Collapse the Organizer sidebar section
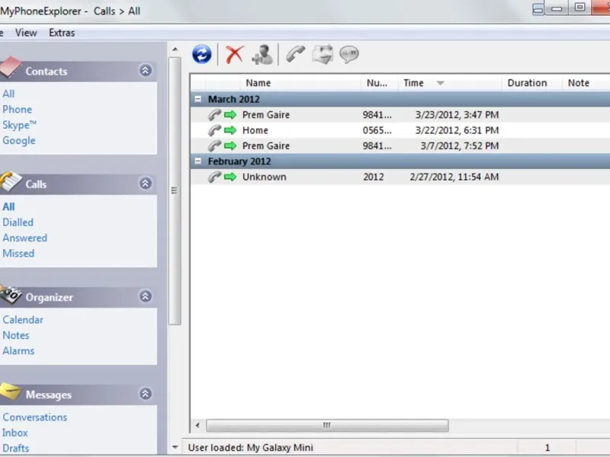Viewport: 610px width, 457px height. pos(145,296)
